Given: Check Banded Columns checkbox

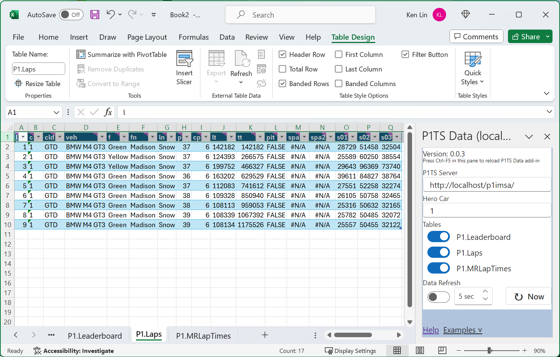Looking at the screenshot, I should [339, 83].
